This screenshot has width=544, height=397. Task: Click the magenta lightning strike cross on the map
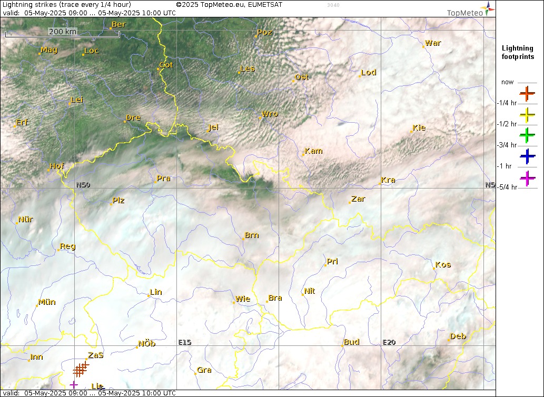point(74,384)
